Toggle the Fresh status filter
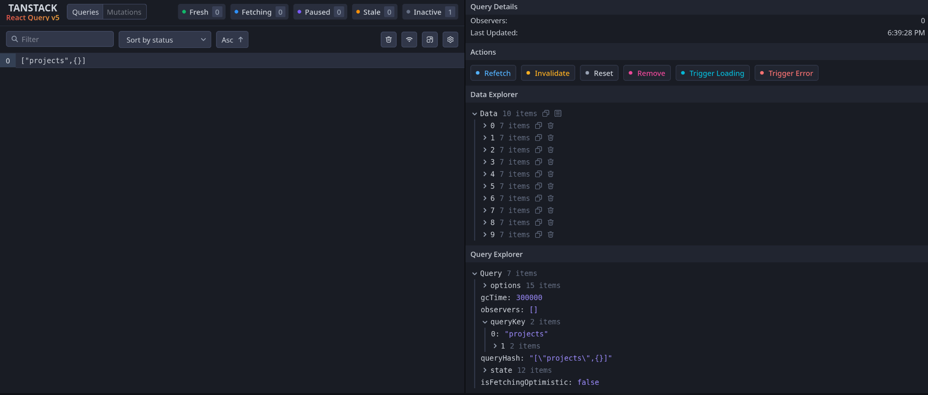The image size is (928, 395). [201, 12]
